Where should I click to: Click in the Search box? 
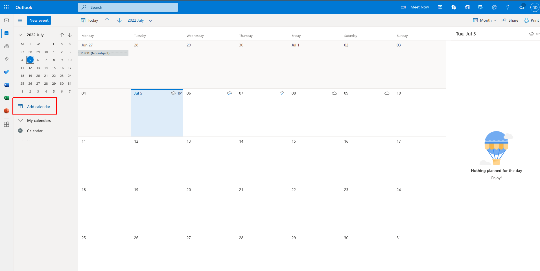[x=128, y=7]
